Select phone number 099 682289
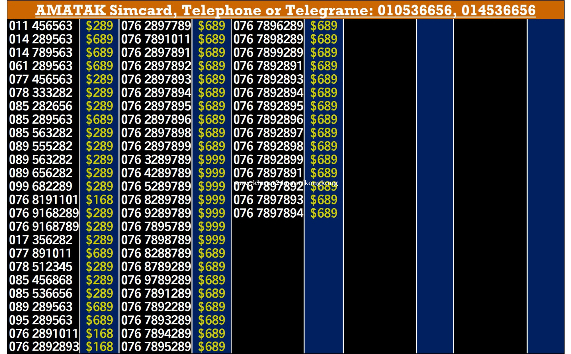Viewport: 571px width, 354px height. [x=41, y=187]
